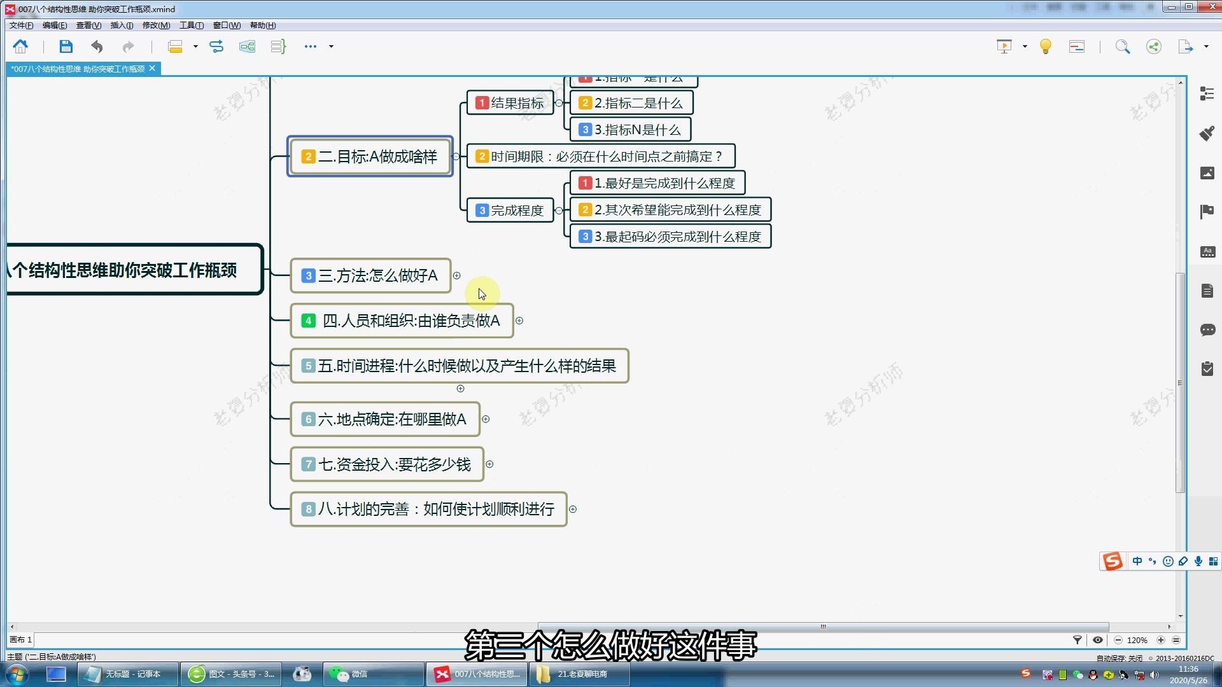This screenshot has width=1222, height=687.
Task: Open the format brush panel
Action: (x=1207, y=133)
